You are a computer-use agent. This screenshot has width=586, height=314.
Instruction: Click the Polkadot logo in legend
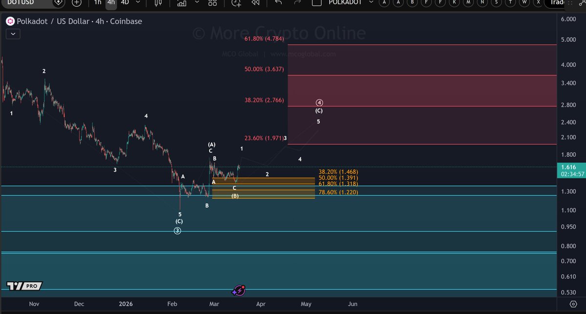pos(10,21)
